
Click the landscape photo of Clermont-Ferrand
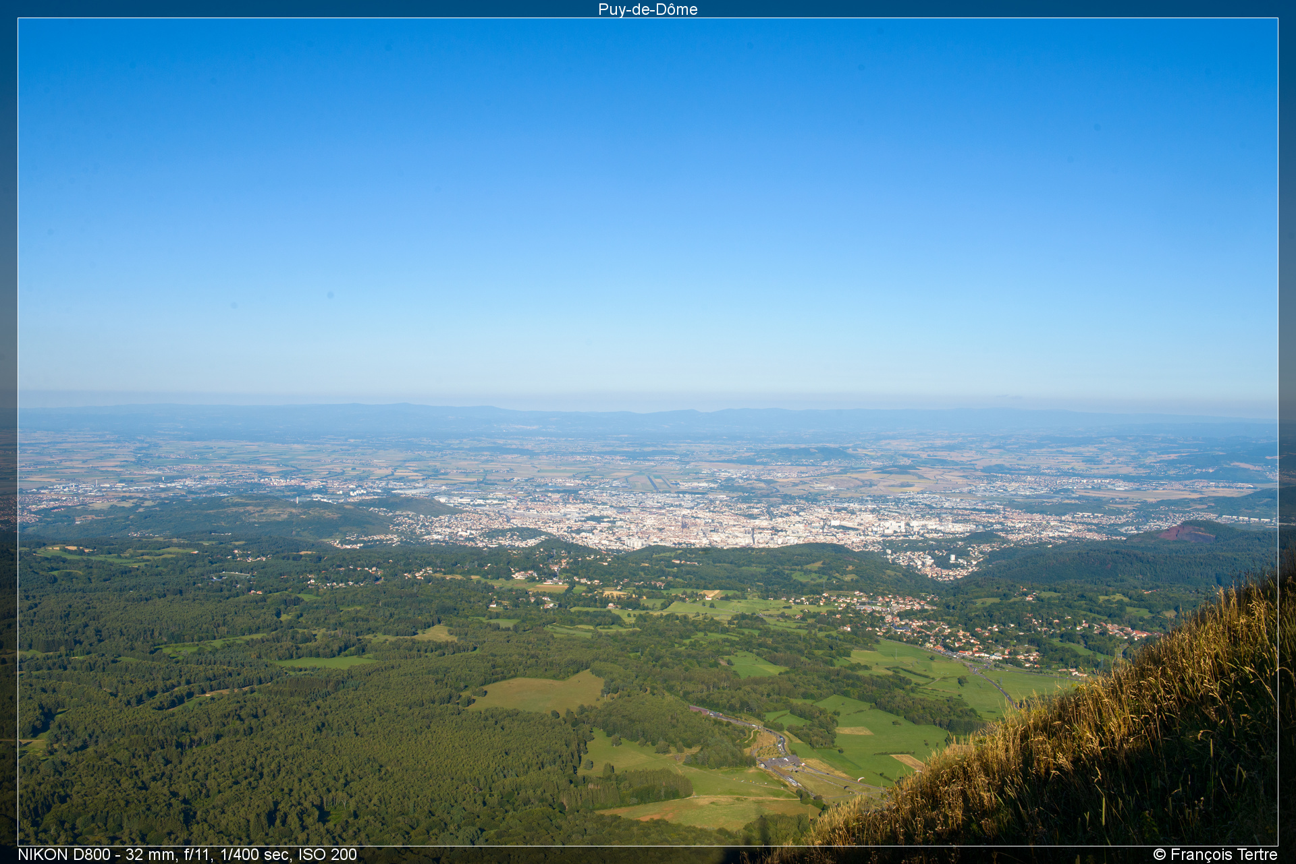[648, 432]
